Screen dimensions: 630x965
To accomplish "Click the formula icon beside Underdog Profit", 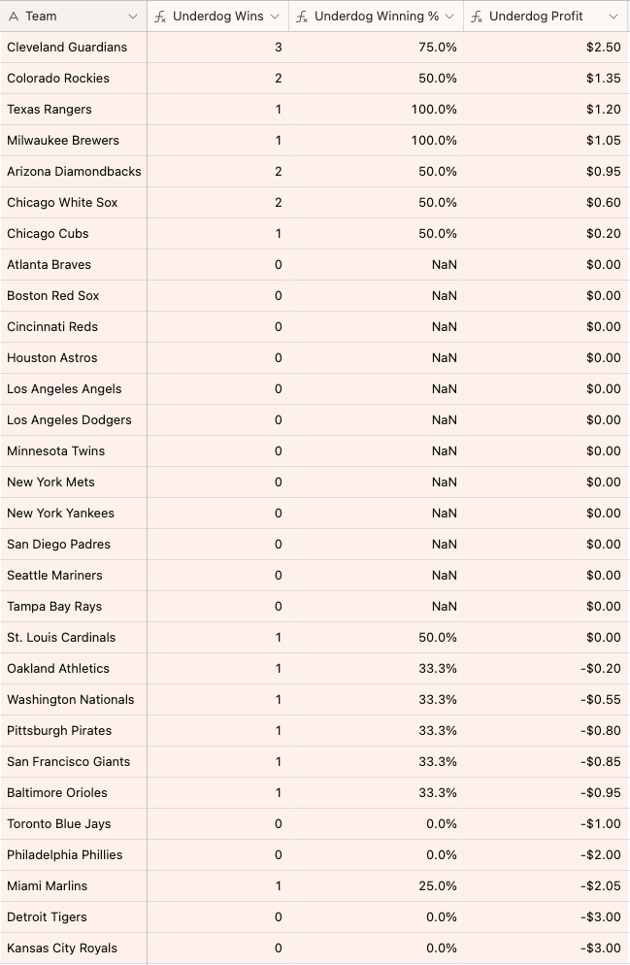I will (477, 17).
